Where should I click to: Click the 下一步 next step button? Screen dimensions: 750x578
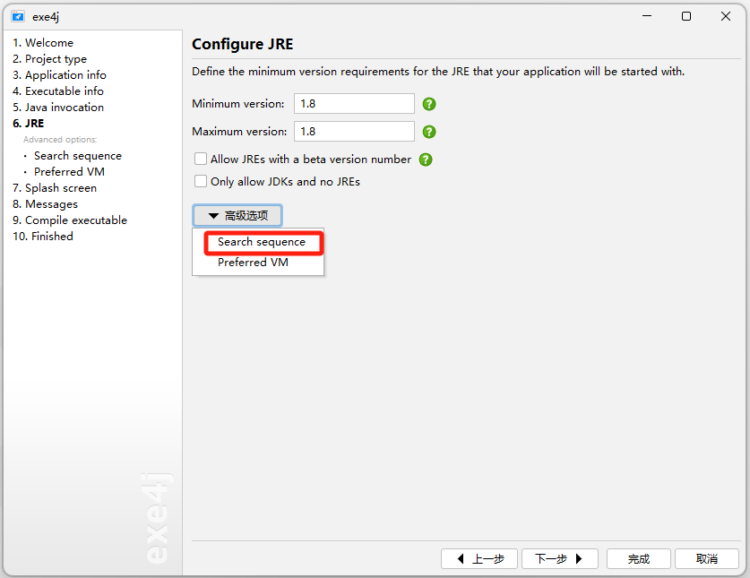pyautogui.click(x=560, y=558)
